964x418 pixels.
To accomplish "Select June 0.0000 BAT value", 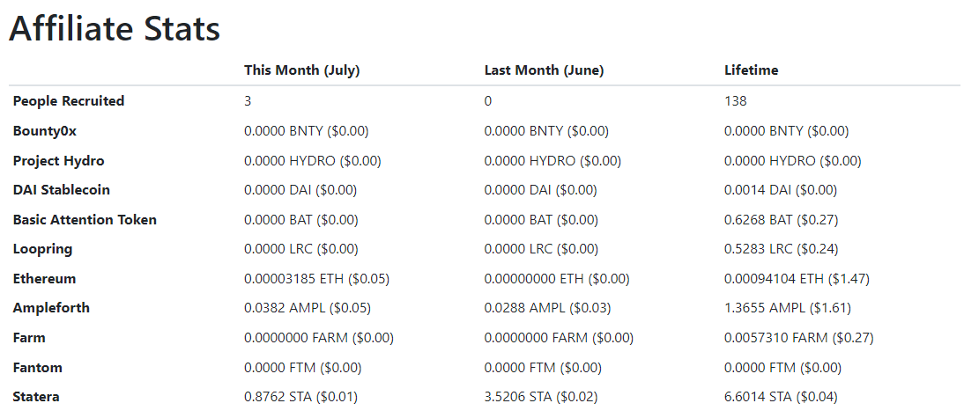I will click(541, 220).
